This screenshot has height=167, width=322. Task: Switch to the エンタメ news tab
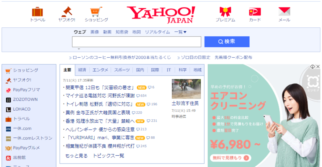tap(100, 70)
